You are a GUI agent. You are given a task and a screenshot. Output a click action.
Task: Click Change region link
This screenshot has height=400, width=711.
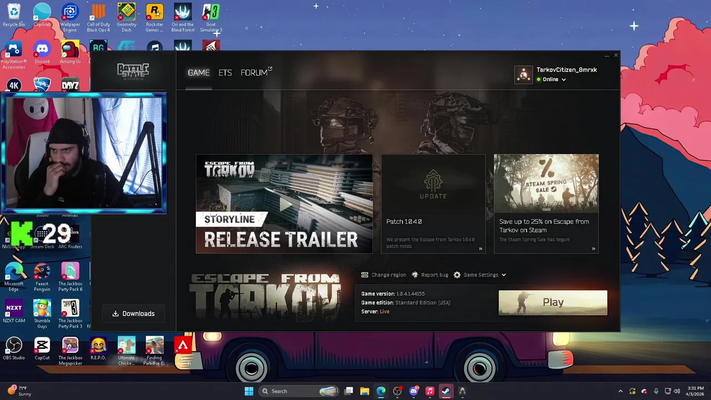pyautogui.click(x=384, y=275)
